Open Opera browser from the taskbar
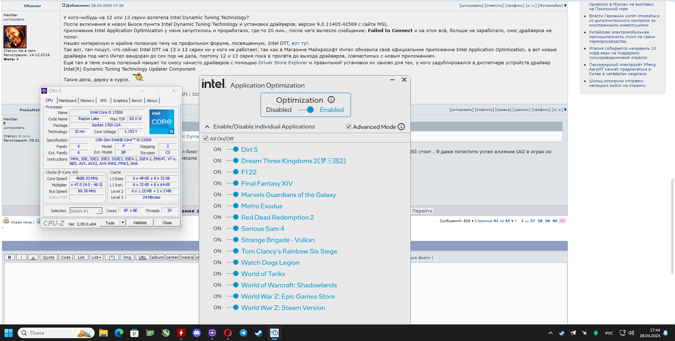 point(228,333)
